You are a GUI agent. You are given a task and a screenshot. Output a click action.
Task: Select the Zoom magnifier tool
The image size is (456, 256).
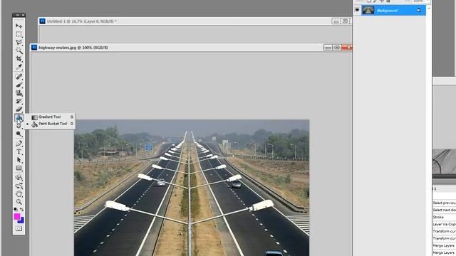(x=19, y=202)
